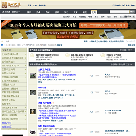Screen dimensions: 136x136
Task: Go to 首页 in main navigation
Action: (x=29, y=12)
